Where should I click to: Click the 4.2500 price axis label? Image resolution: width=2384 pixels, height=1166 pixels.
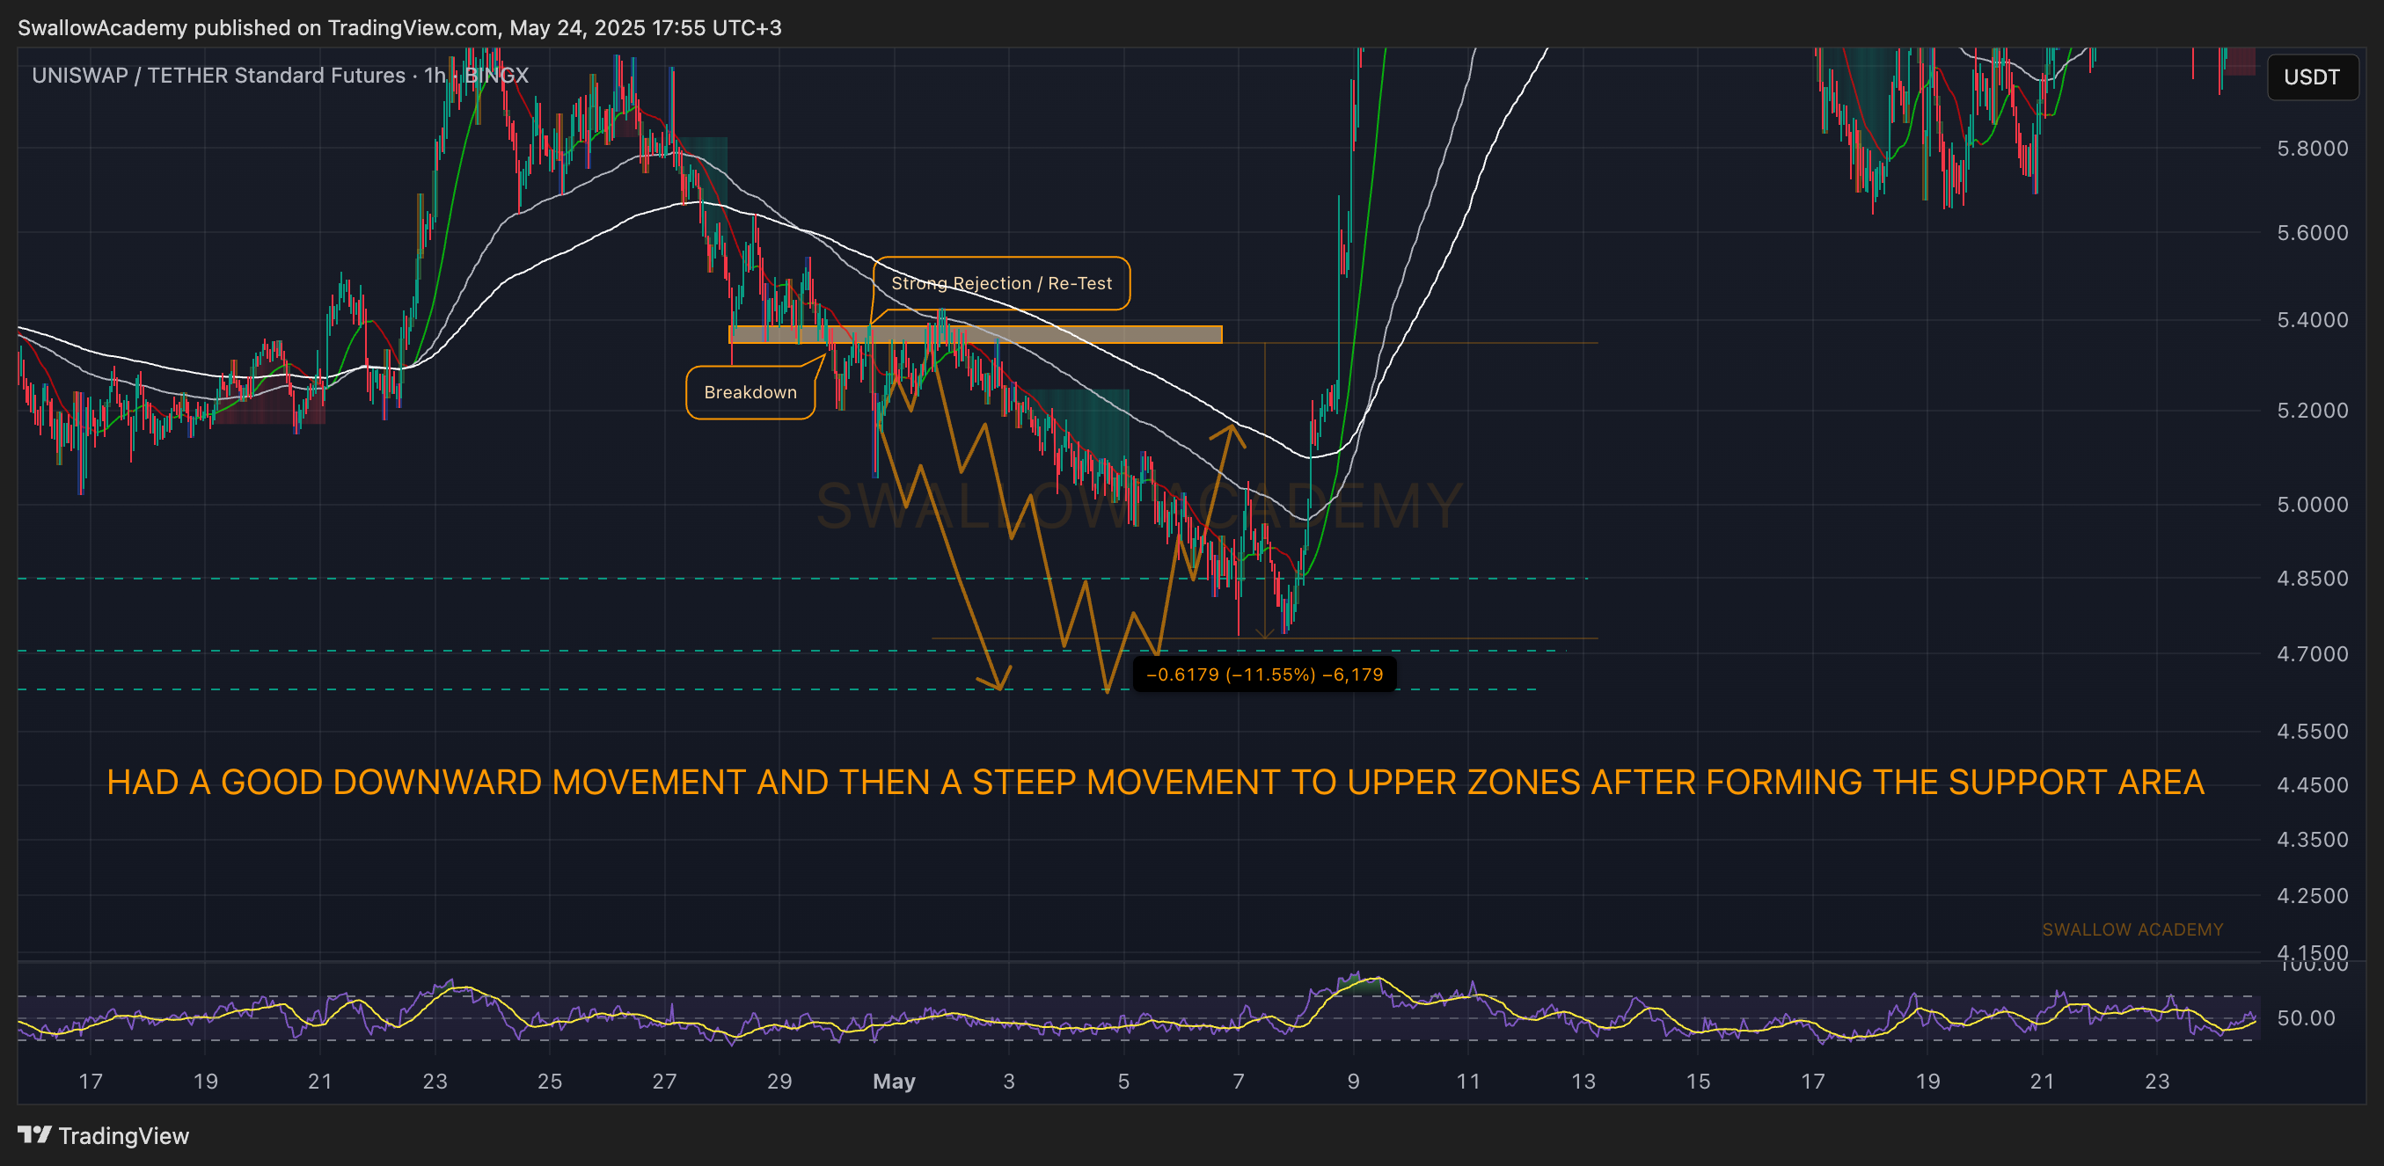pyautogui.click(x=2312, y=897)
